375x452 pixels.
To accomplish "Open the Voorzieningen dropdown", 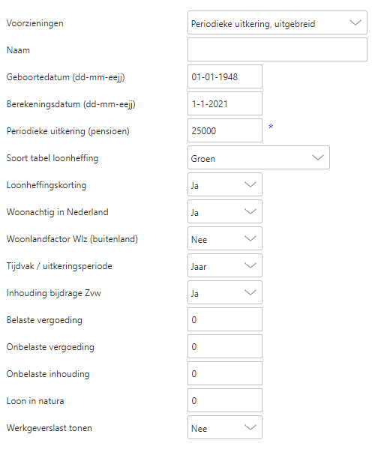I will (x=277, y=22).
